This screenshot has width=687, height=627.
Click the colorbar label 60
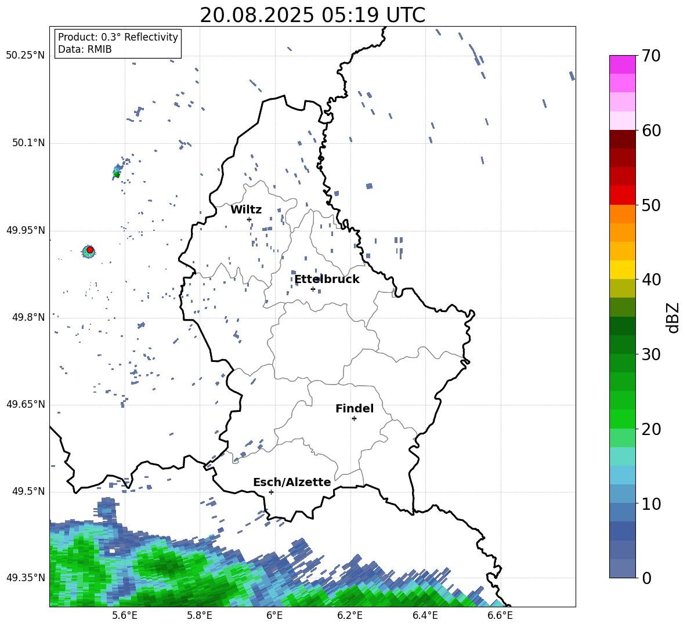click(651, 131)
